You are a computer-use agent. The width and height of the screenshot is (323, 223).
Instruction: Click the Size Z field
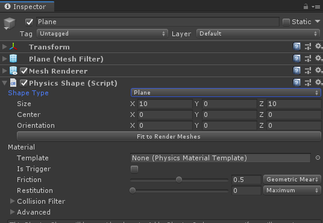point(294,104)
